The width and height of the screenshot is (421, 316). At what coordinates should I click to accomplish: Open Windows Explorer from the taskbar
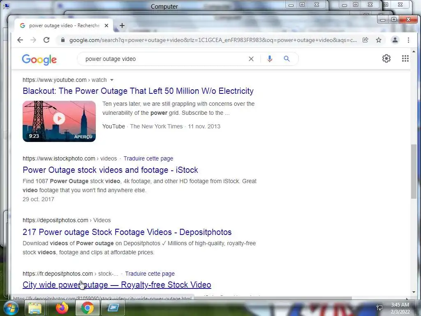tap(35, 308)
